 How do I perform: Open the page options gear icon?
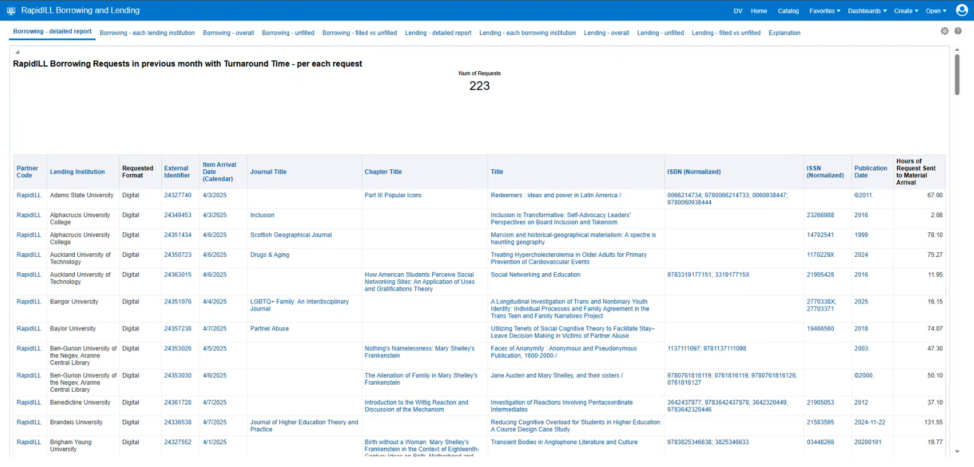945,31
